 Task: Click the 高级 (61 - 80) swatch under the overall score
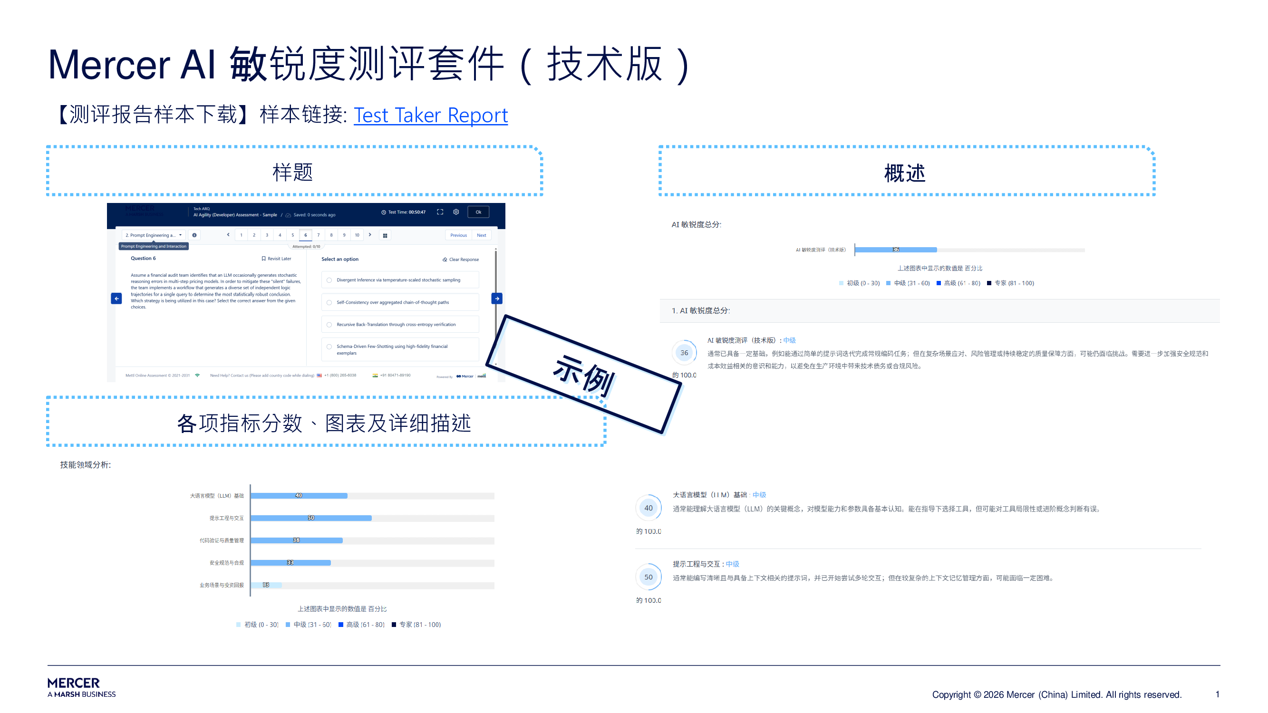[x=939, y=283]
